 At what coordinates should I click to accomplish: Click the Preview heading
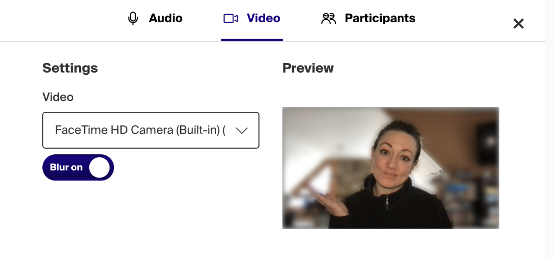(x=308, y=68)
